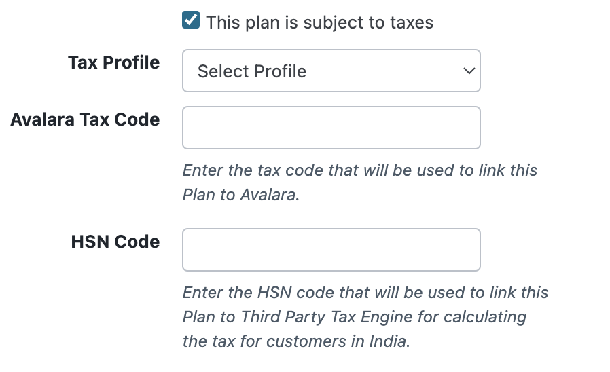Click the "Plan to Avalara." text line
Viewport: 610px width, 372px height.
point(240,195)
